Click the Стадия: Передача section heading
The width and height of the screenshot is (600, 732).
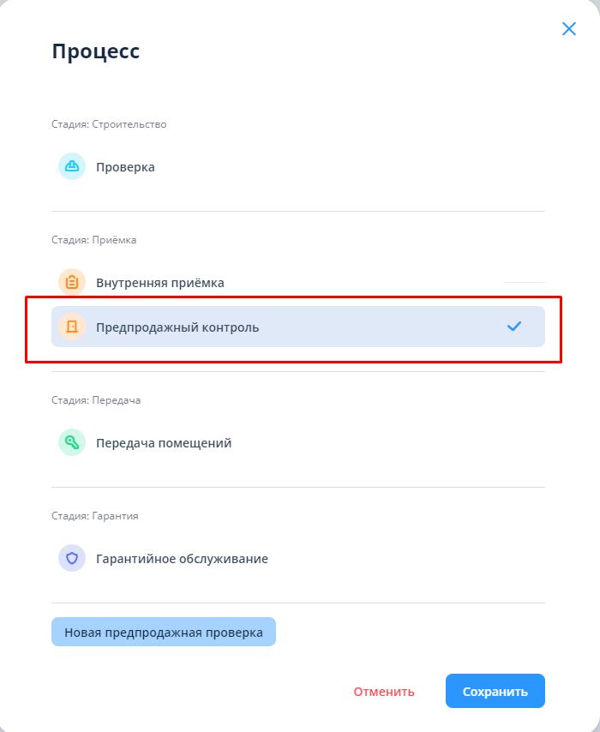(96, 400)
